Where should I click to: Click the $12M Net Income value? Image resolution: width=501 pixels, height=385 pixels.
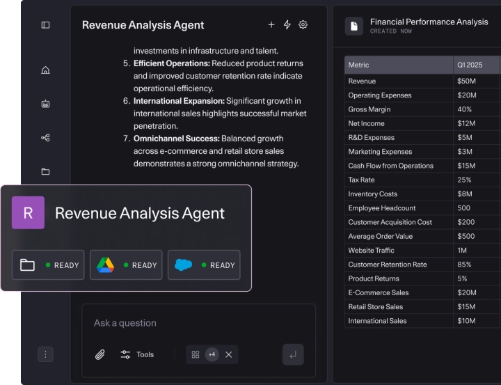pyautogui.click(x=466, y=123)
